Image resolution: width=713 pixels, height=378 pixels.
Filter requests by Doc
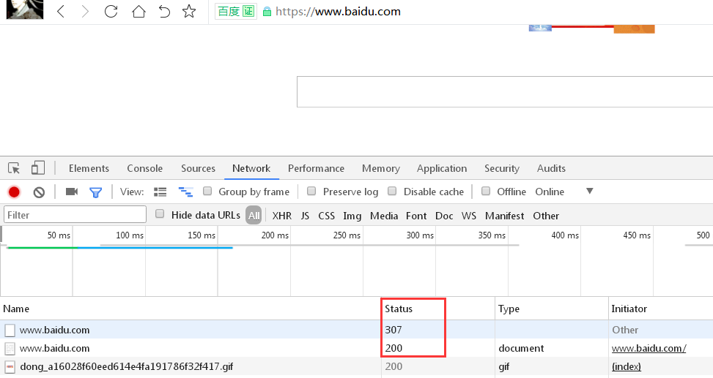point(444,216)
